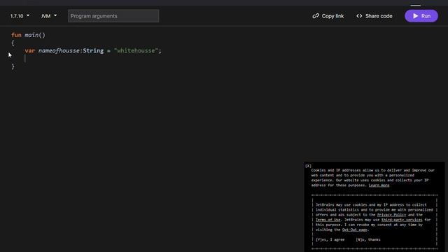Viewport: 448px width, 252px height.
Task: Open the Privacy Policy link
Action: [391, 215]
